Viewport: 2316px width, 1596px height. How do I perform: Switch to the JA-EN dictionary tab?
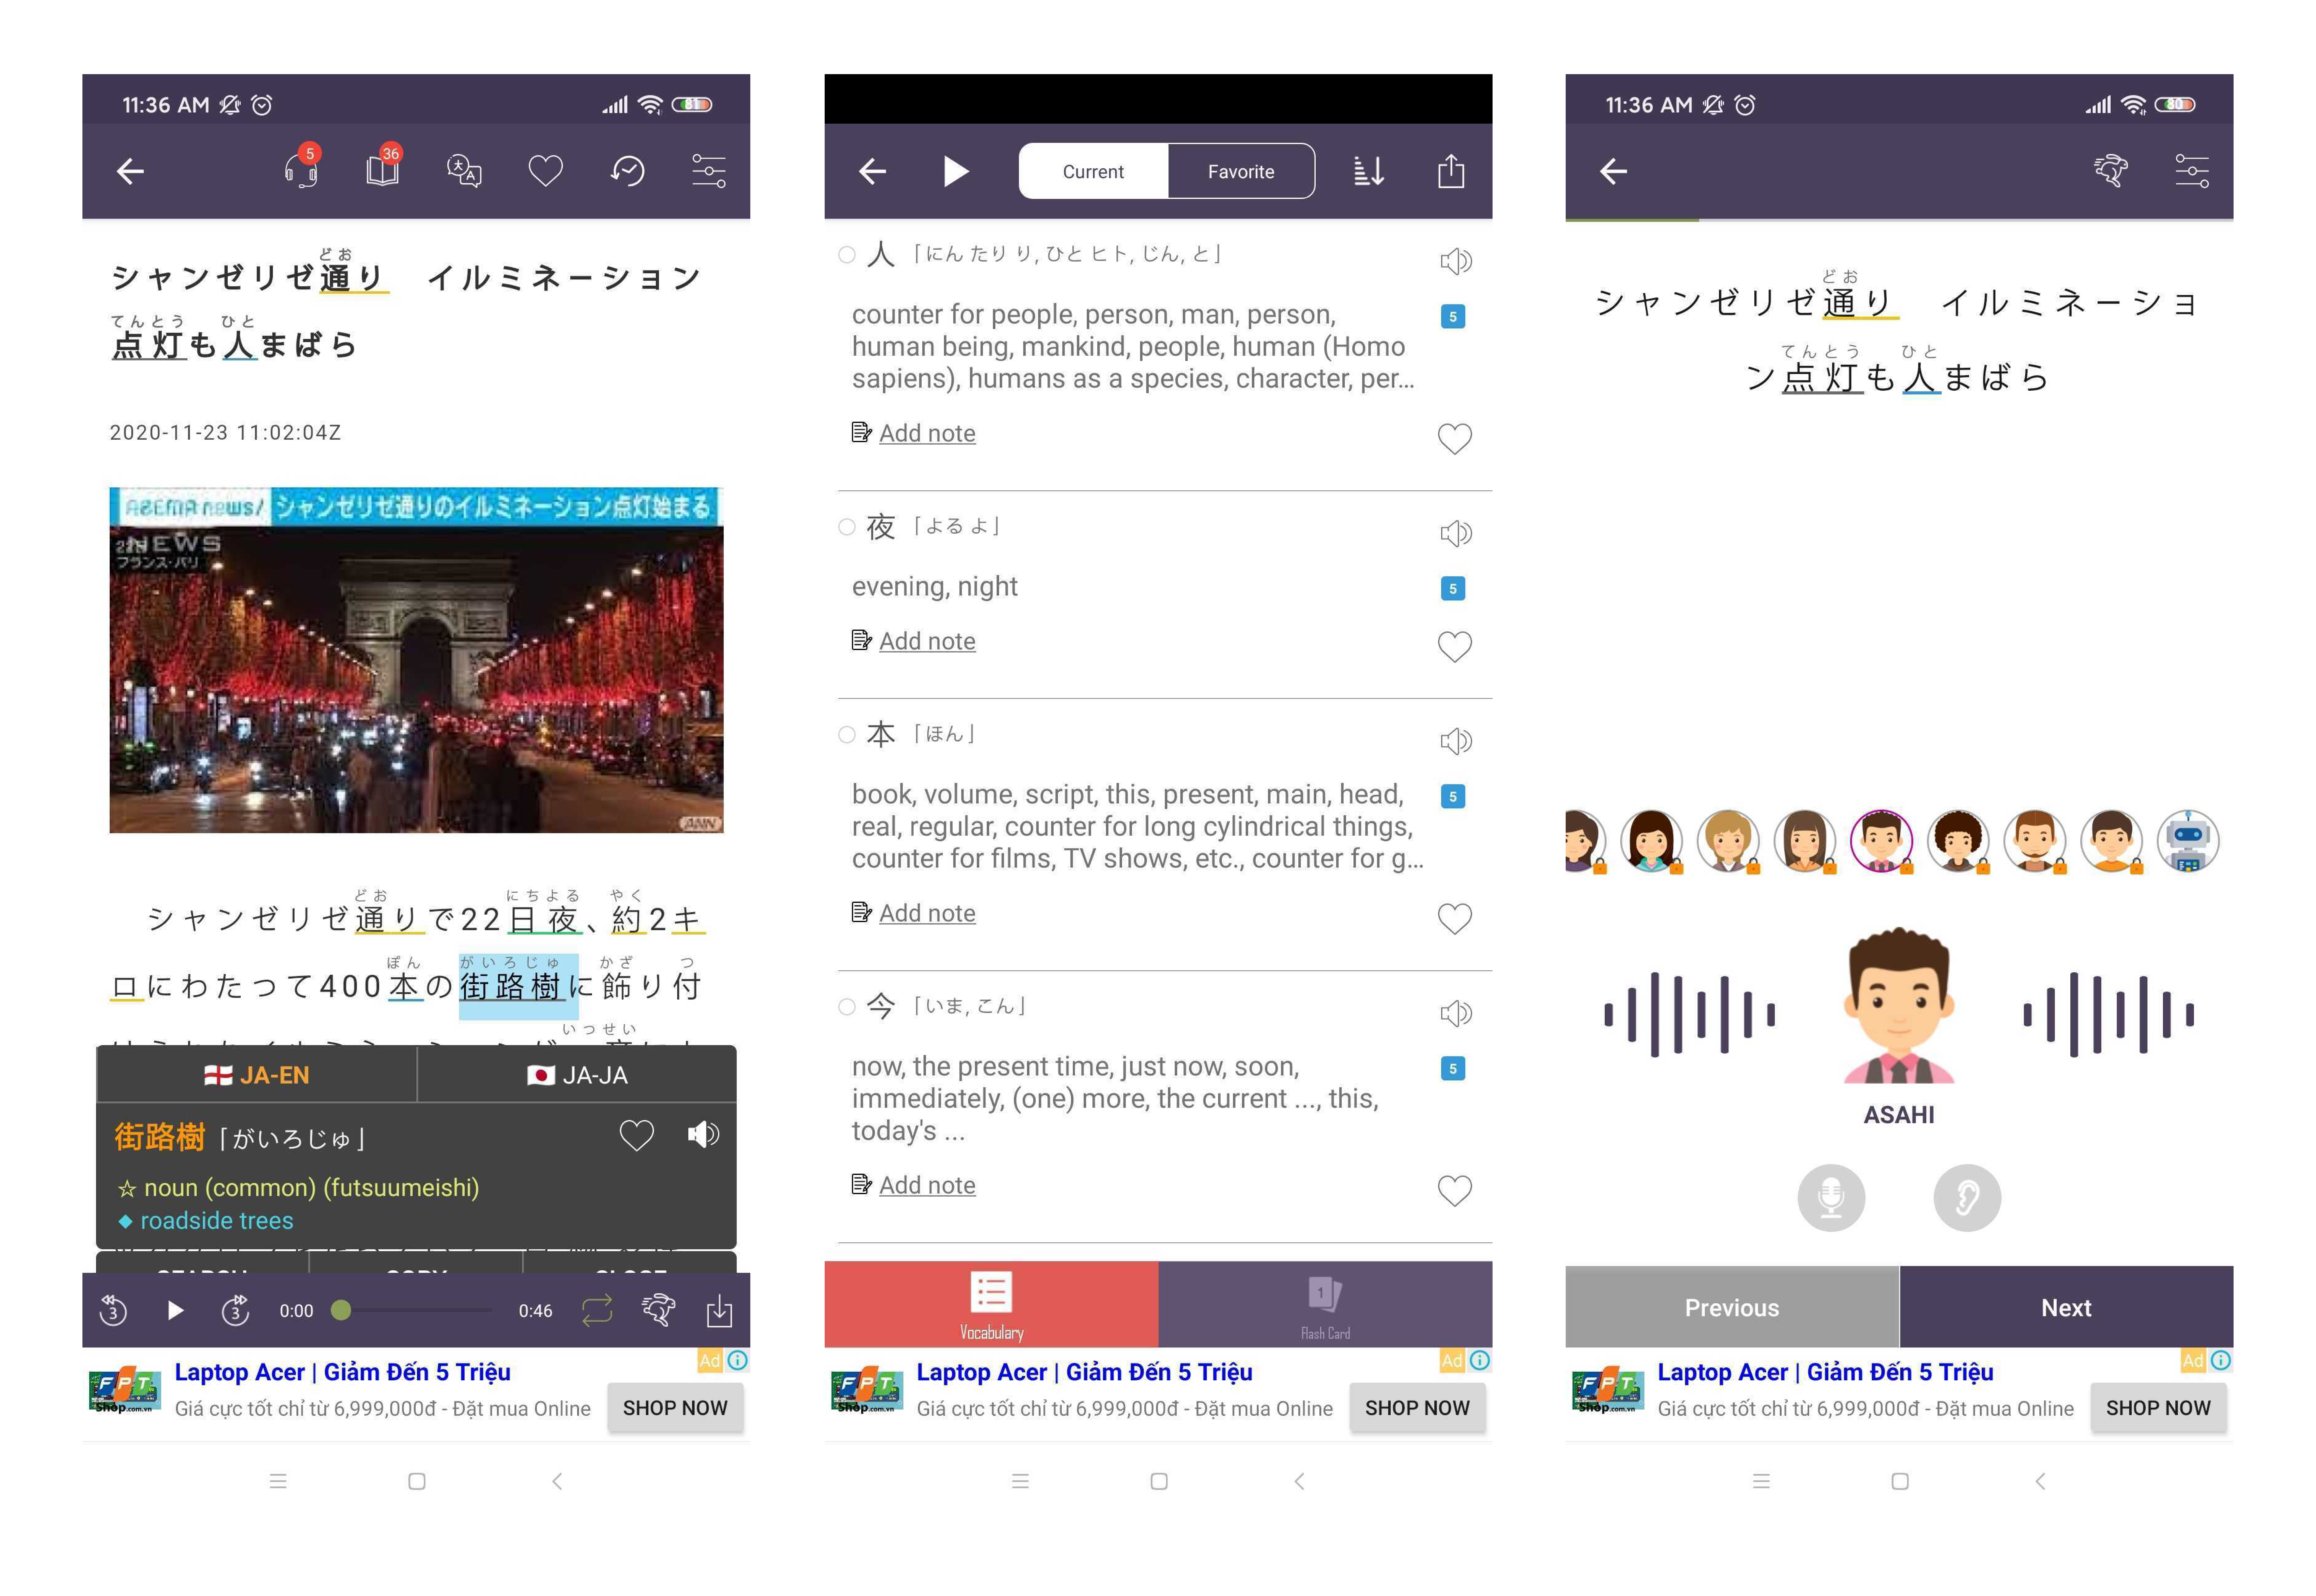(x=257, y=1075)
